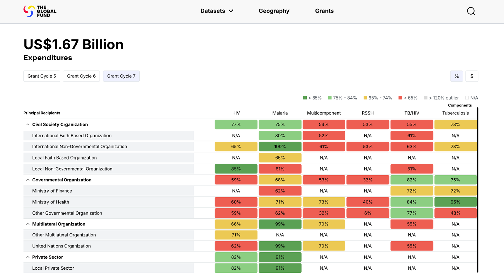
Task: Switch display to dollar view
Action: pos(472,76)
